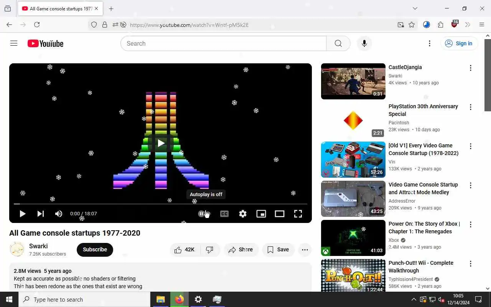
Task: Open the Every Video Game Console Startup thumbnail
Action: point(353,160)
